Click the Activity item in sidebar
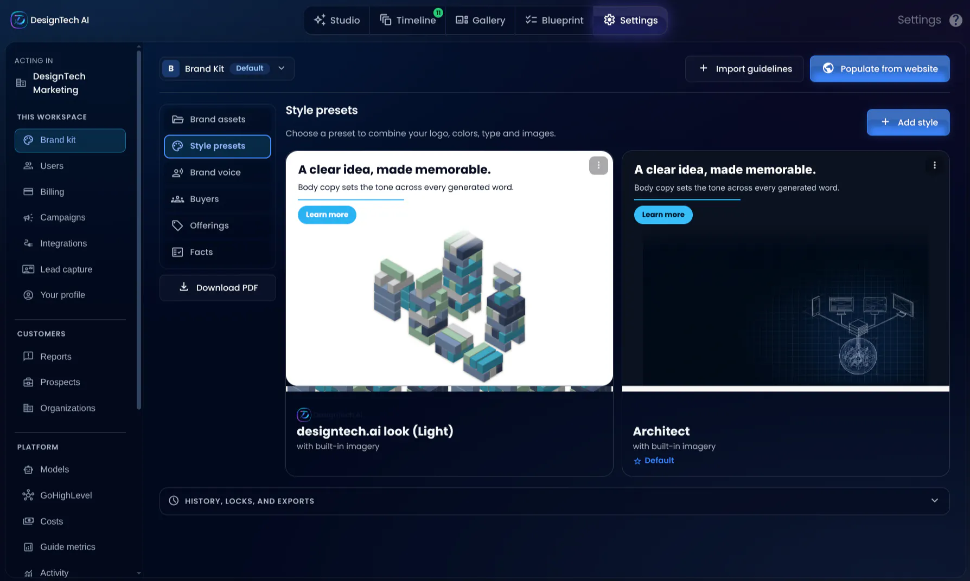The height and width of the screenshot is (581, 970). tap(54, 573)
